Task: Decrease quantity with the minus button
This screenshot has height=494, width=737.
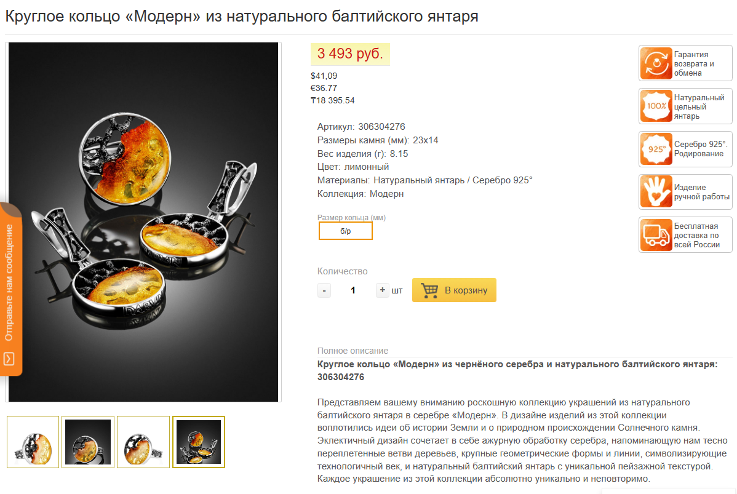Action: point(324,290)
